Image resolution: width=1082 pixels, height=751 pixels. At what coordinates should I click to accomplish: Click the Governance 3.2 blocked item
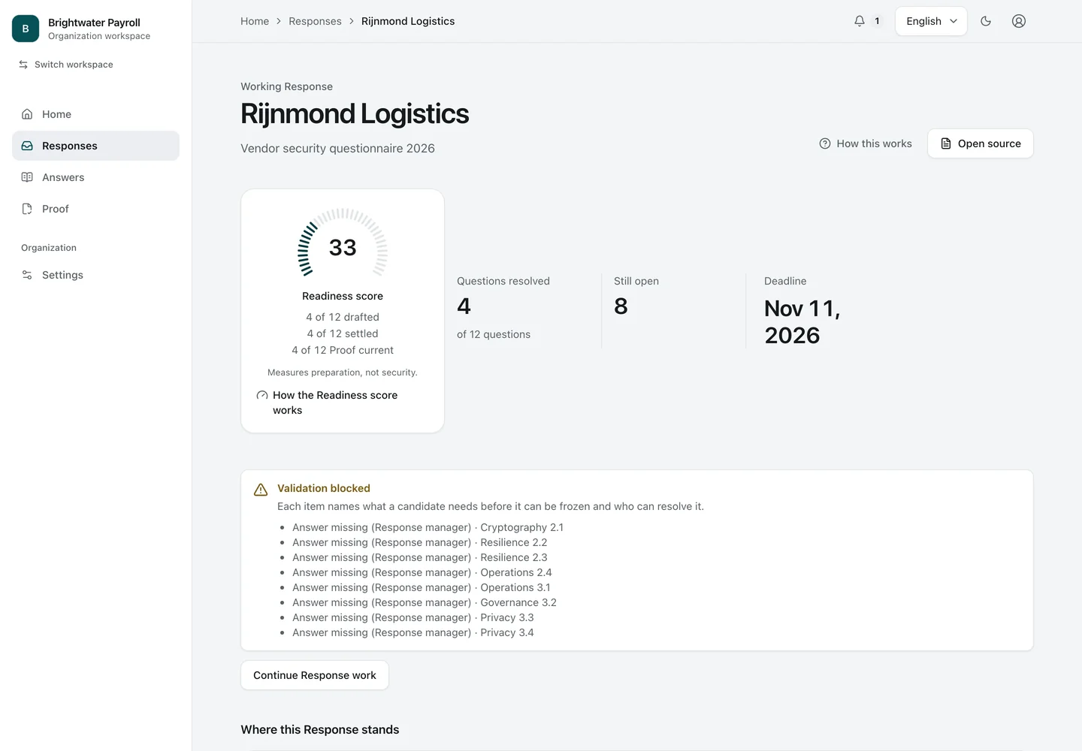click(x=425, y=602)
